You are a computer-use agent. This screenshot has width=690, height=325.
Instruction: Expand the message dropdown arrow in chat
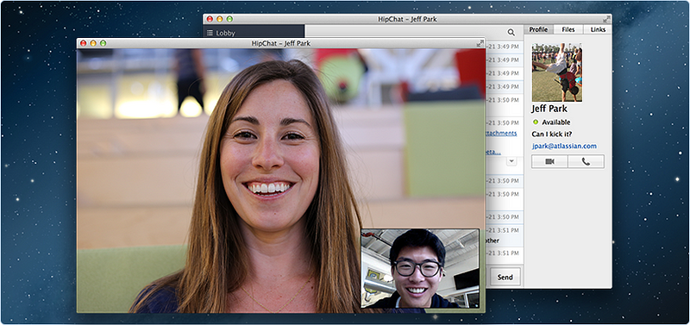[511, 161]
